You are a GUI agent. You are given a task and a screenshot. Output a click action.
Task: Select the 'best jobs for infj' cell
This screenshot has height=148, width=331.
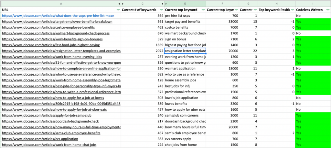[x=185, y=86]
